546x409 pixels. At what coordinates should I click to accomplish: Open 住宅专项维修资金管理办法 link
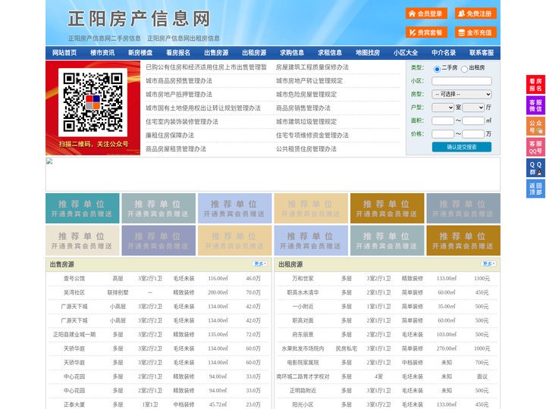[x=312, y=135]
